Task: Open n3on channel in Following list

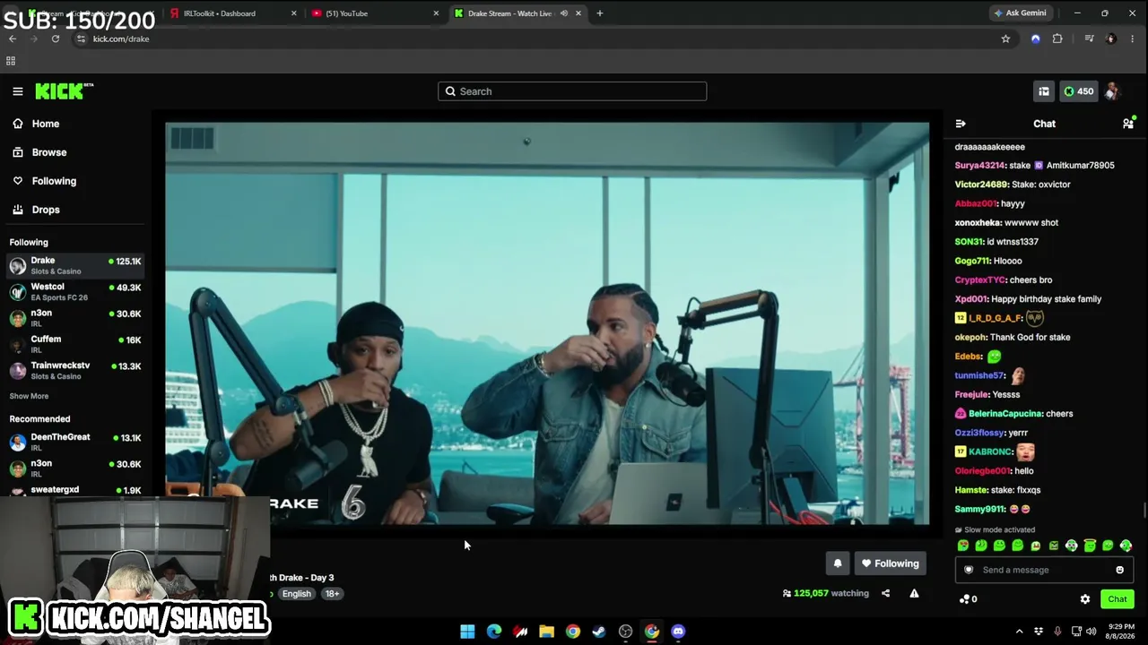Action: tap(75, 318)
